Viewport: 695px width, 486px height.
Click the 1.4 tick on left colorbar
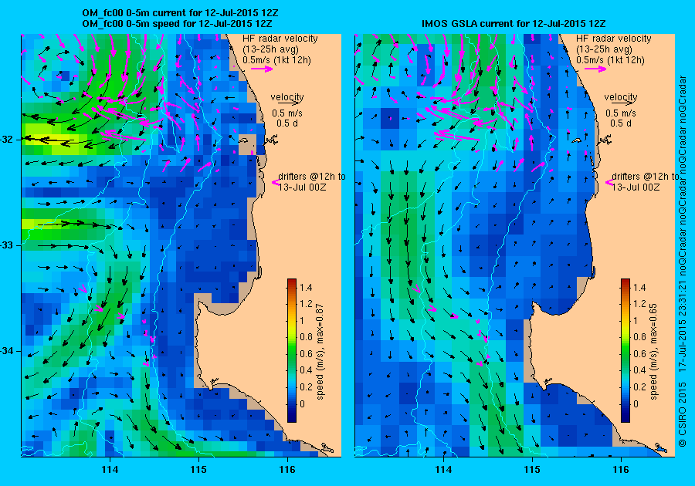[x=306, y=288]
